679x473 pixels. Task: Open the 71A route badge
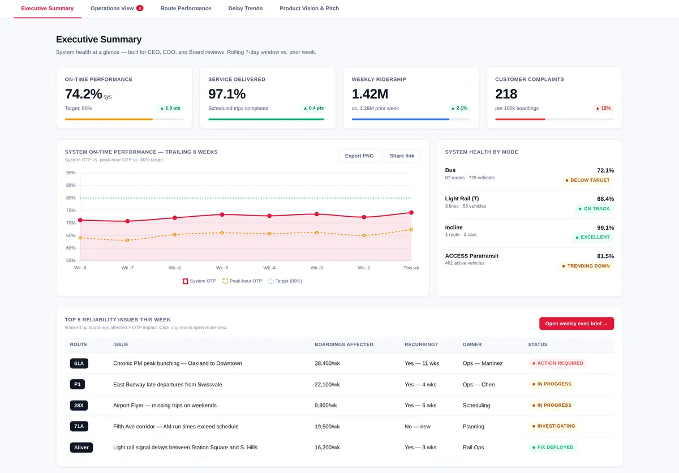click(79, 426)
